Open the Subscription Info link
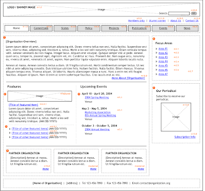The image size is (205, 191). [185, 137]
